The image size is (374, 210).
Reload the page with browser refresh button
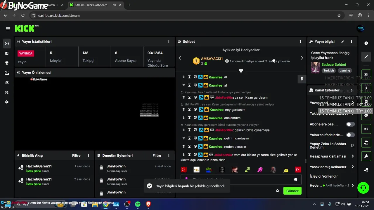23,15
